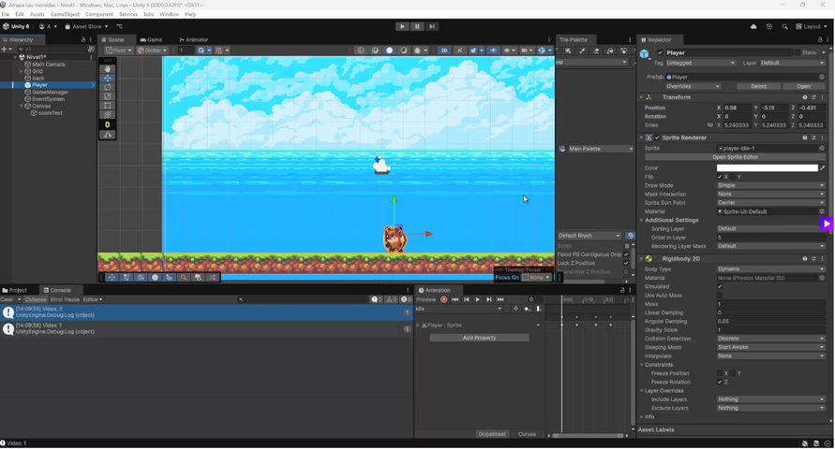The width and height of the screenshot is (835, 449).
Task: Open the Component menu
Action: (99, 14)
